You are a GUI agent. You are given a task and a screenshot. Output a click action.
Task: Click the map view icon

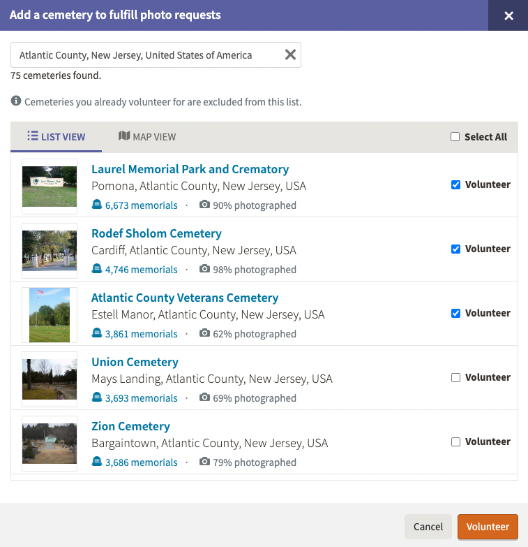tap(124, 136)
